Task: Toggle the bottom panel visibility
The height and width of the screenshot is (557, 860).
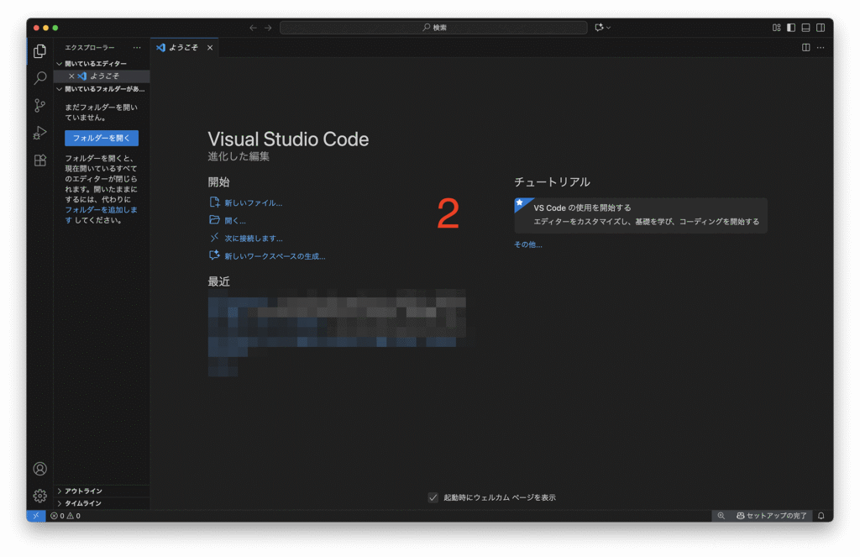Action: (806, 28)
